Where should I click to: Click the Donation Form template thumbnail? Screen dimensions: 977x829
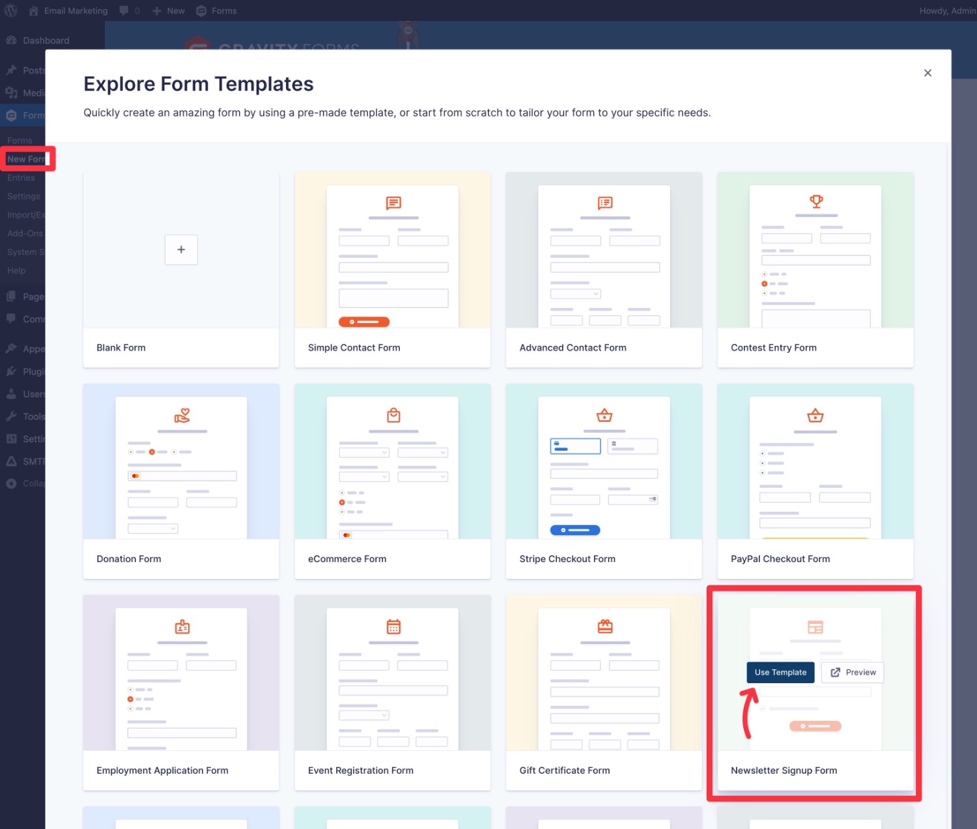[181, 461]
